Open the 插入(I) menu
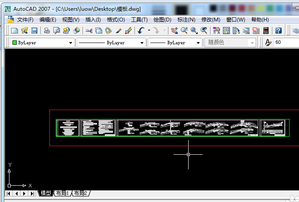This screenshot has height=202, width=299. pos(93,20)
